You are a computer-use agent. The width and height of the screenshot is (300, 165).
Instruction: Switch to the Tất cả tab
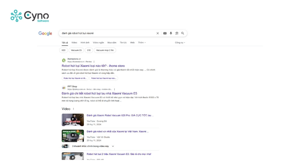pos(65,43)
